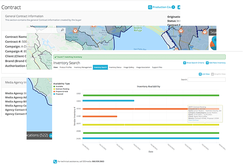
Task: Click the Add New Inventory plus icon
Action: [x=207, y=63]
